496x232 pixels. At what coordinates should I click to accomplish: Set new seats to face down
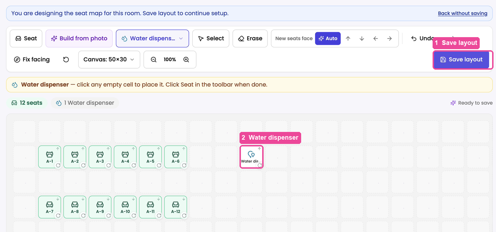pyautogui.click(x=362, y=39)
